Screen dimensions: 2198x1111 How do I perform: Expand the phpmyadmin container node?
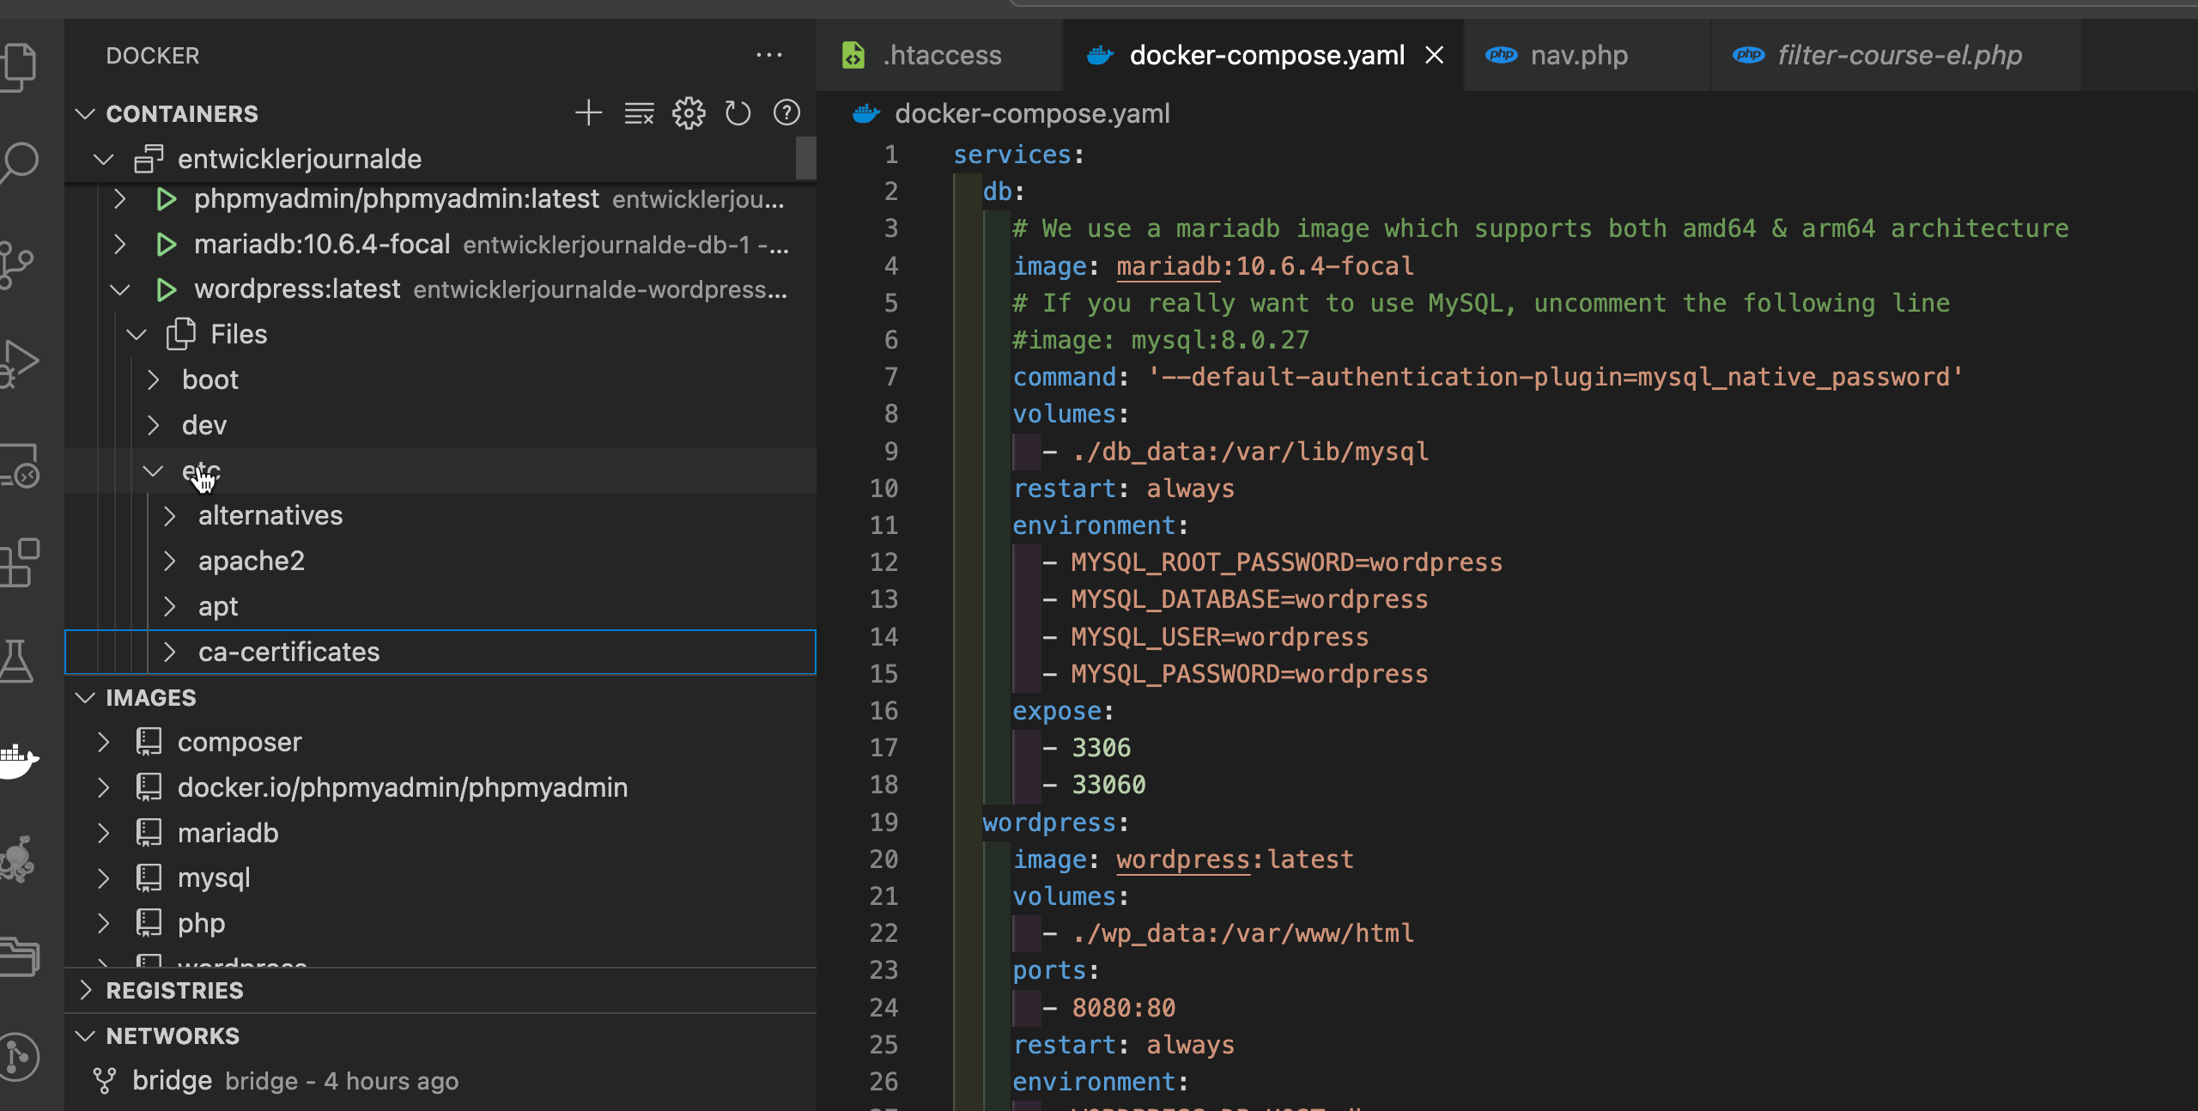[120, 199]
